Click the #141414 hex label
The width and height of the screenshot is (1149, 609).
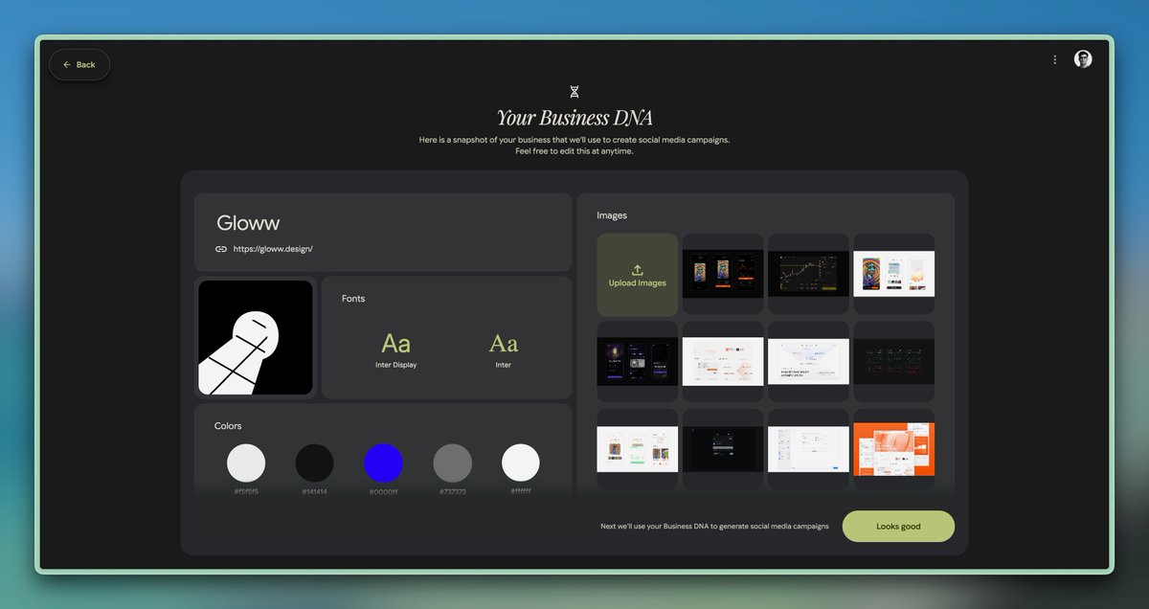click(315, 491)
